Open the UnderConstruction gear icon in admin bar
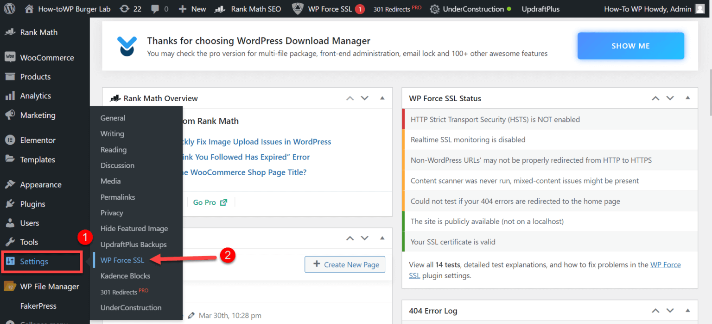Image resolution: width=712 pixels, height=324 pixels. coord(434,8)
